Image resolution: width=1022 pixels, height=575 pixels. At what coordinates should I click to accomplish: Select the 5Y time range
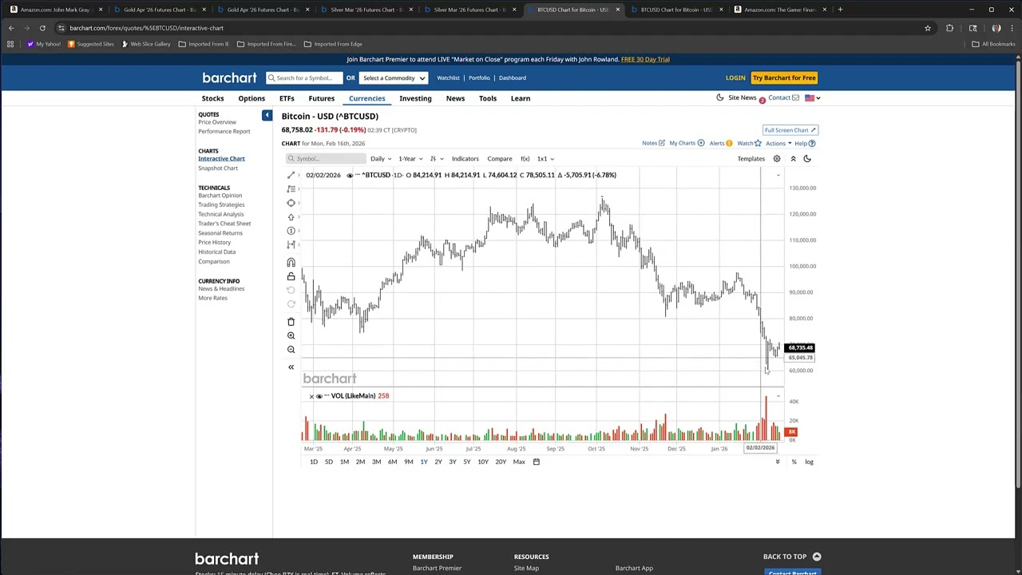click(x=467, y=462)
